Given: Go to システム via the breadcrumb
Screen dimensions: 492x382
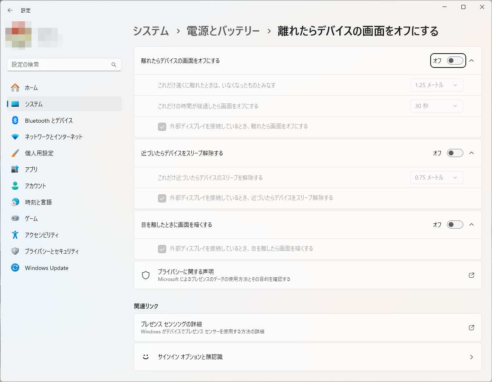Looking at the screenshot, I should pyautogui.click(x=150, y=31).
